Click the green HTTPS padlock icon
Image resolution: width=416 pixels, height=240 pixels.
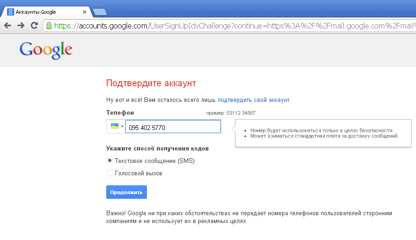tap(49, 26)
